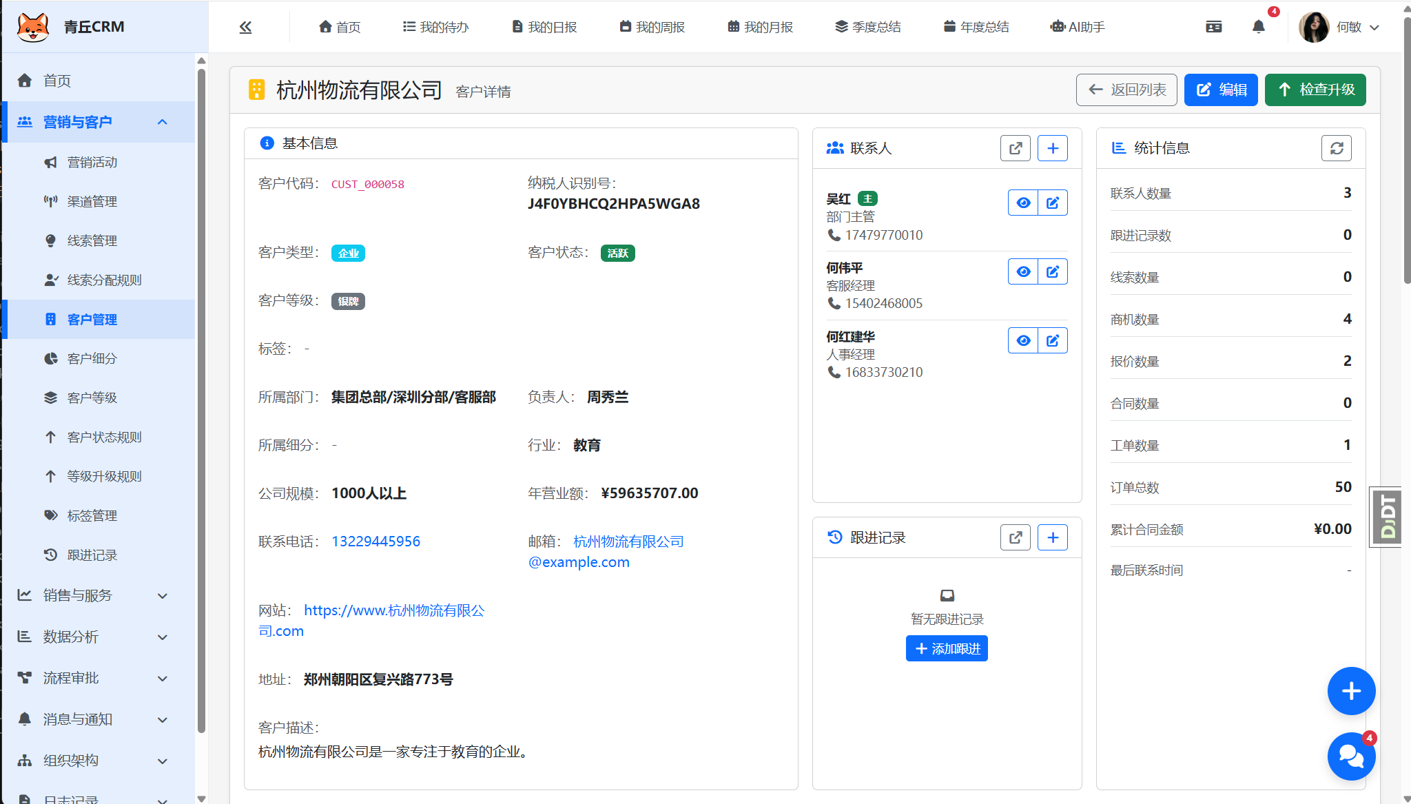1411x804 pixels.
Task: Expand the 销售与服务 menu
Action: [x=92, y=595]
